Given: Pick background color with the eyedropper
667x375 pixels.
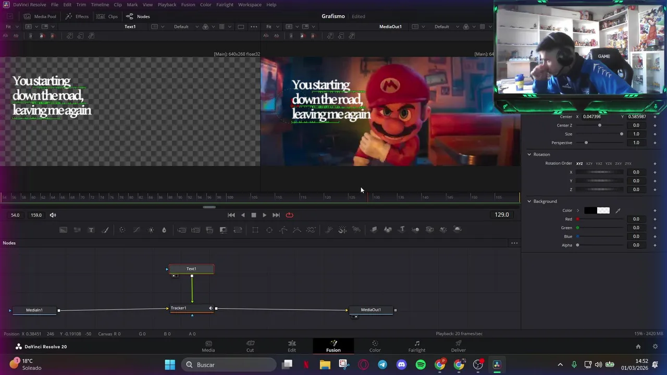Looking at the screenshot, I should (x=618, y=210).
